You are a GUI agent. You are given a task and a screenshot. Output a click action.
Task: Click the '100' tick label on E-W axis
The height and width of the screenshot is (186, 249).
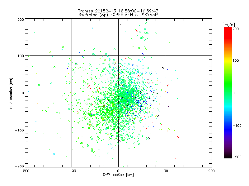[x=165, y=171]
